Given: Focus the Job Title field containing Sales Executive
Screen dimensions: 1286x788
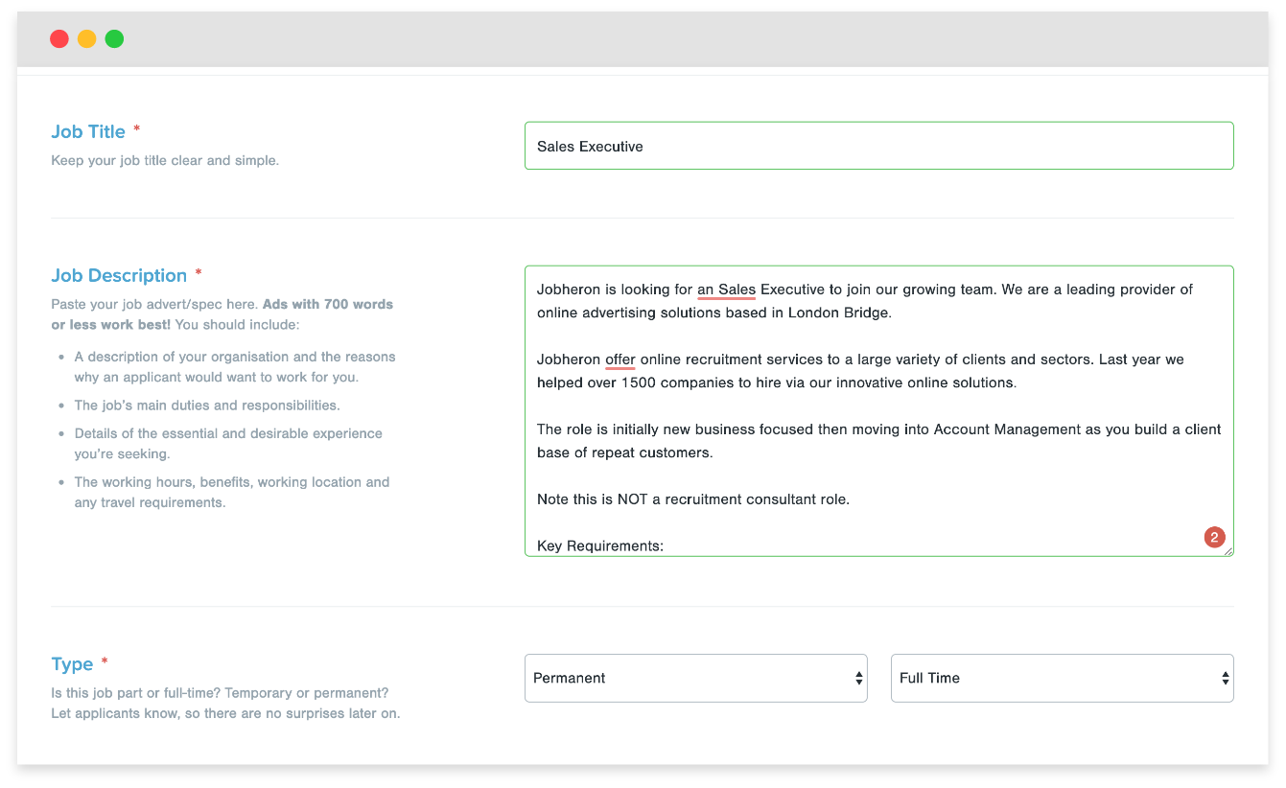Looking at the screenshot, I should [878, 146].
